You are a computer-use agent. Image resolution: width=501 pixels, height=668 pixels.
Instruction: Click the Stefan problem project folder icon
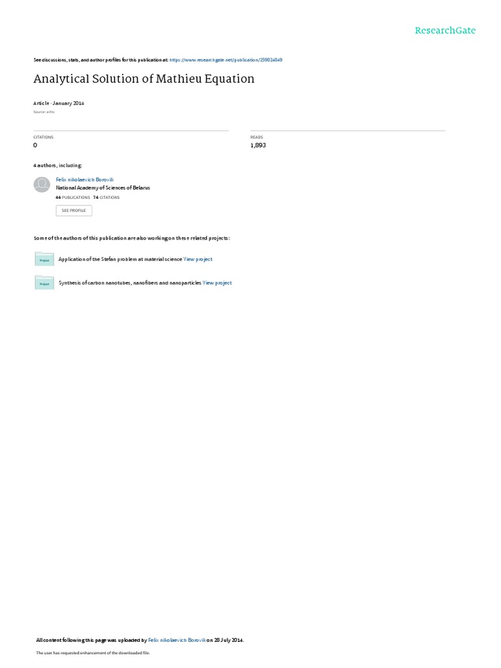(x=44, y=259)
